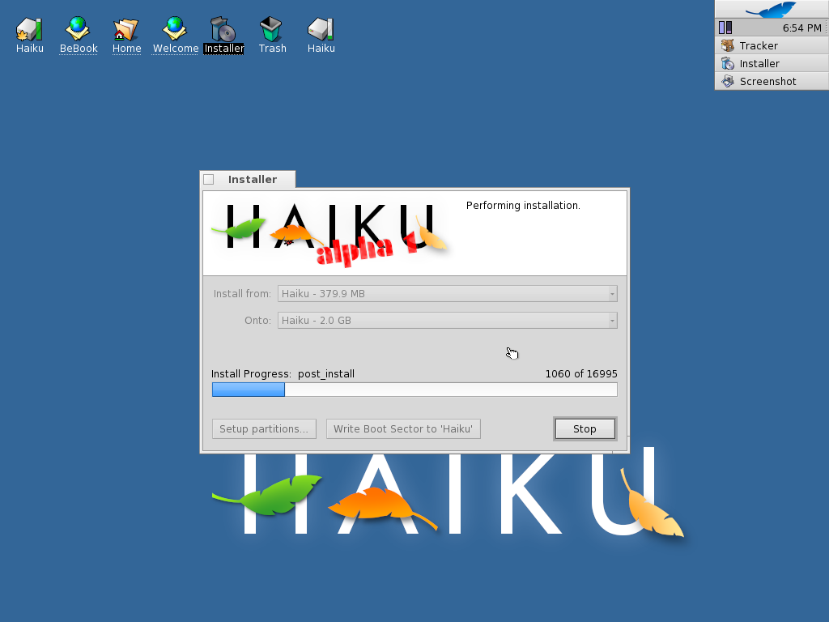This screenshot has width=829, height=622.
Task: Open the Onto target volume dropdown
Action: 447,321
